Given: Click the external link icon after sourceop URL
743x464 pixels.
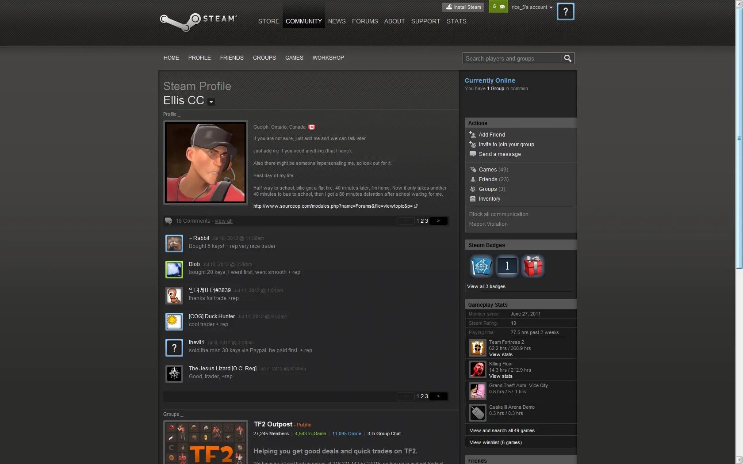Looking at the screenshot, I should tap(416, 206).
